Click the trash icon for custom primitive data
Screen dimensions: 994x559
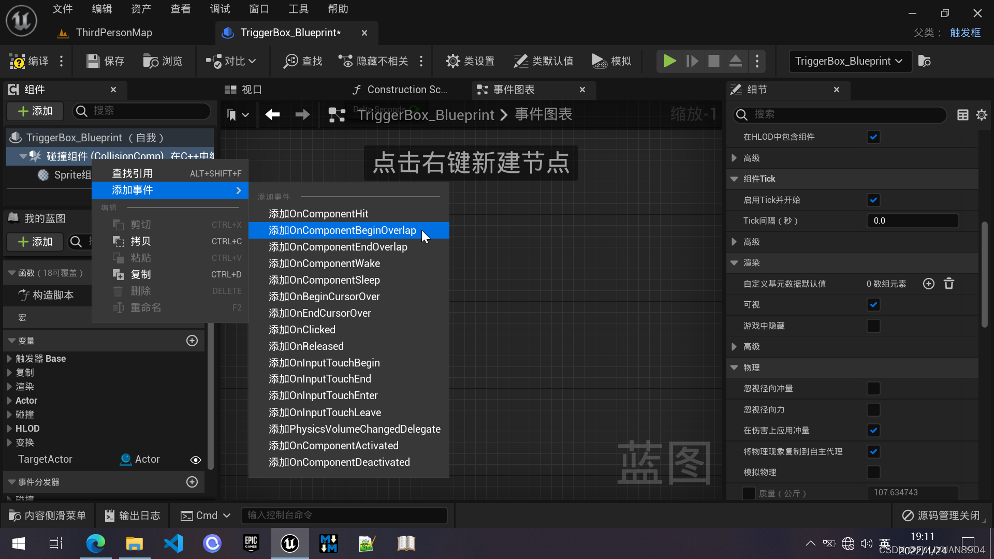click(x=948, y=284)
